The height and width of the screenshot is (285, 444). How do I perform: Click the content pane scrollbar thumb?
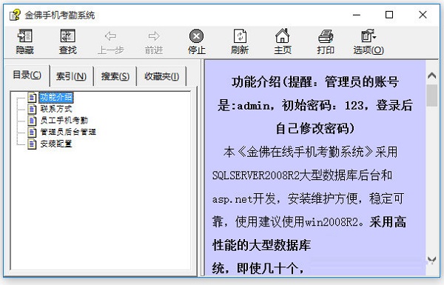point(432,95)
